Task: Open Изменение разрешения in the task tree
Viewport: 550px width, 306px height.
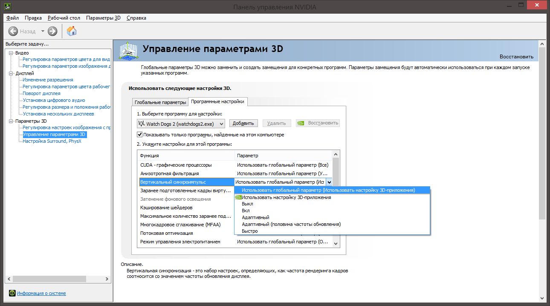Action: [48, 80]
